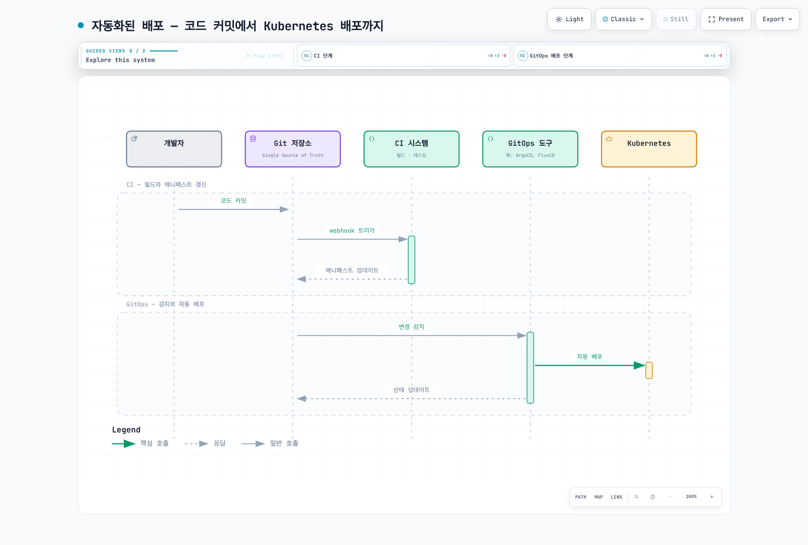The image size is (808, 545).
Task: Select guided view 02 GitOps 배포 단계
Action: (620, 56)
